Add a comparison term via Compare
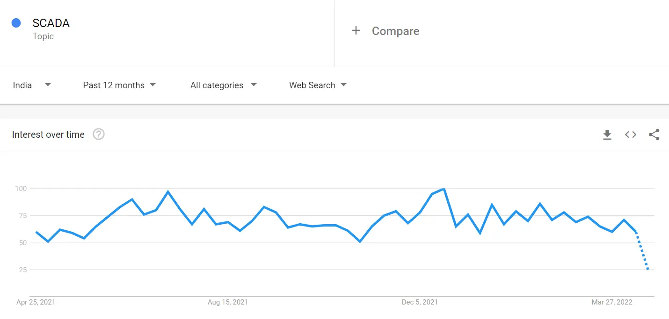Screen dimensions: 669x319 coord(395,31)
